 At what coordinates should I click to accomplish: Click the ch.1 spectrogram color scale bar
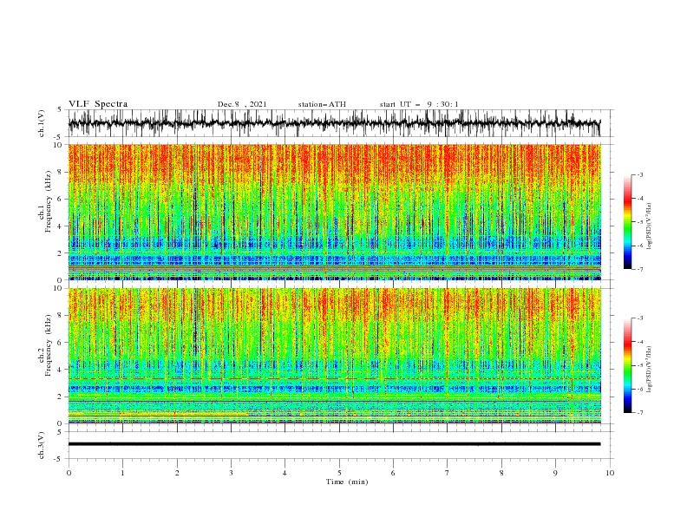pyautogui.click(x=627, y=222)
